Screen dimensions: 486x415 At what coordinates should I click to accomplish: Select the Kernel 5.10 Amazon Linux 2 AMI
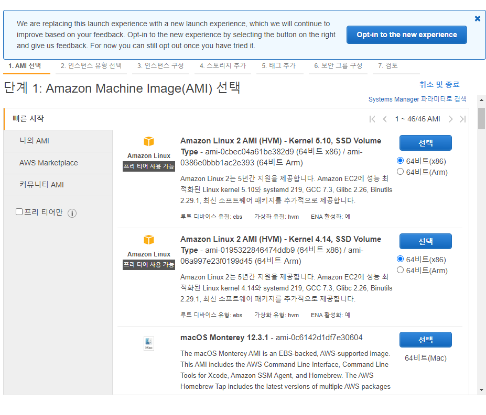click(x=426, y=143)
